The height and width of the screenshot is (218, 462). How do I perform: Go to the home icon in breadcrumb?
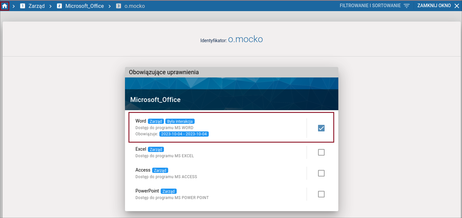point(5,6)
